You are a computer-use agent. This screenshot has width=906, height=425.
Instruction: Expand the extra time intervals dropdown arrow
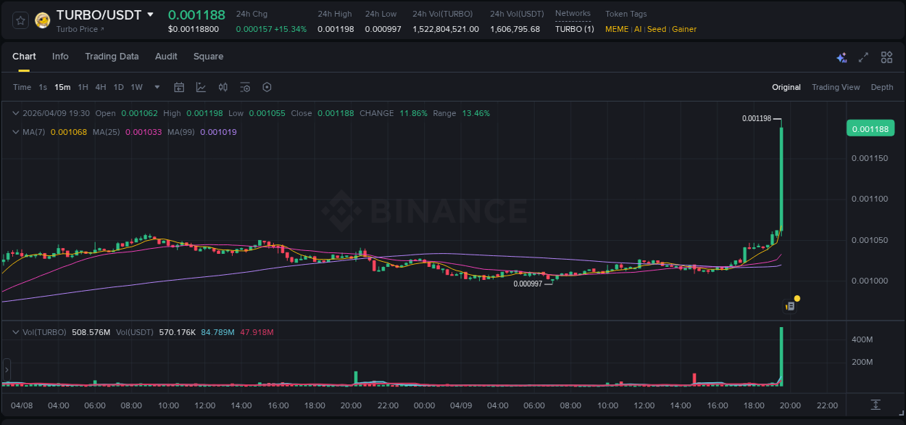coord(156,87)
